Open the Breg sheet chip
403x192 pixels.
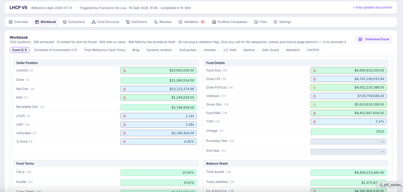136,50
